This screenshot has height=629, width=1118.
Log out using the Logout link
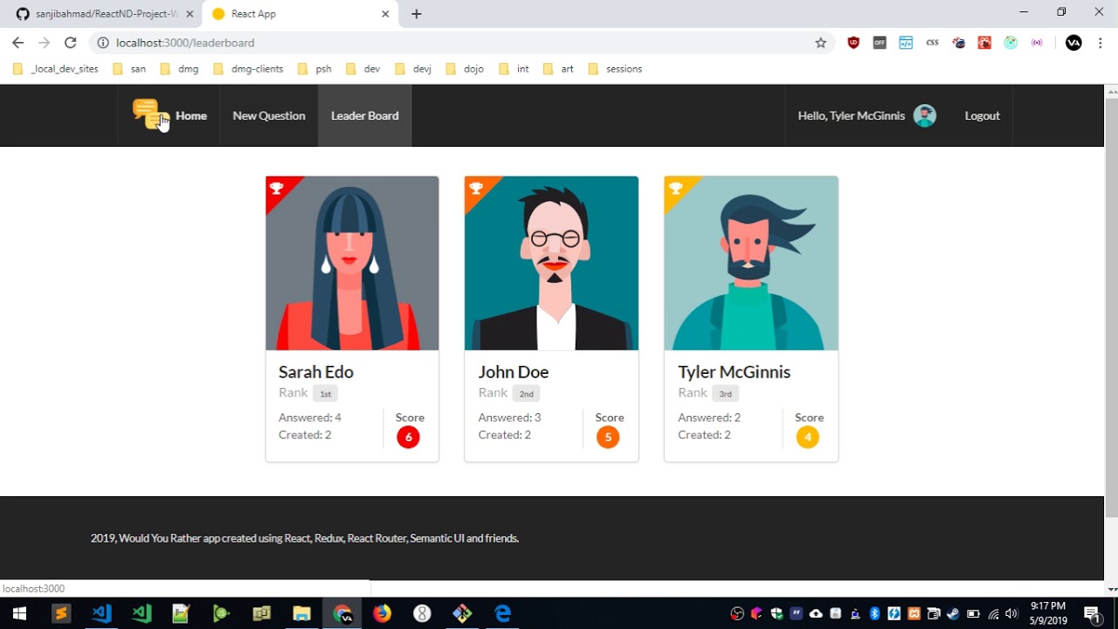982,115
